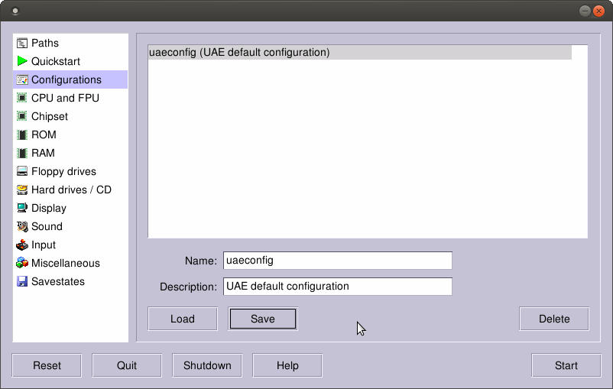This screenshot has width=613, height=389.
Task: Click the Name text field
Action: [337, 261]
